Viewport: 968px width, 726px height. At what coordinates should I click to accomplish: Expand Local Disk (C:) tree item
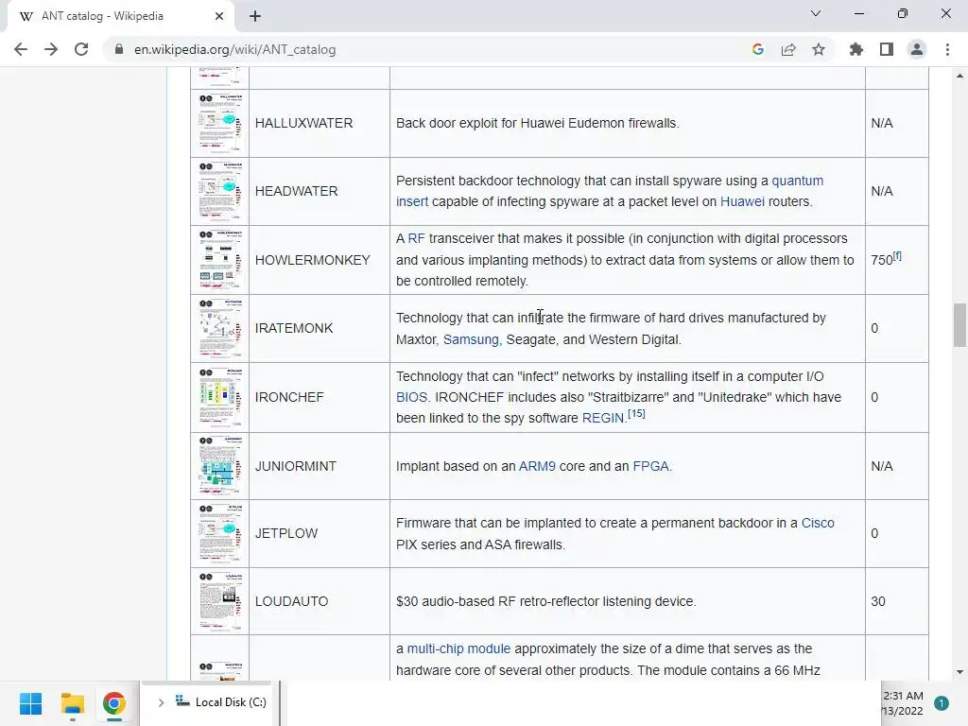(x=161, y=702)
